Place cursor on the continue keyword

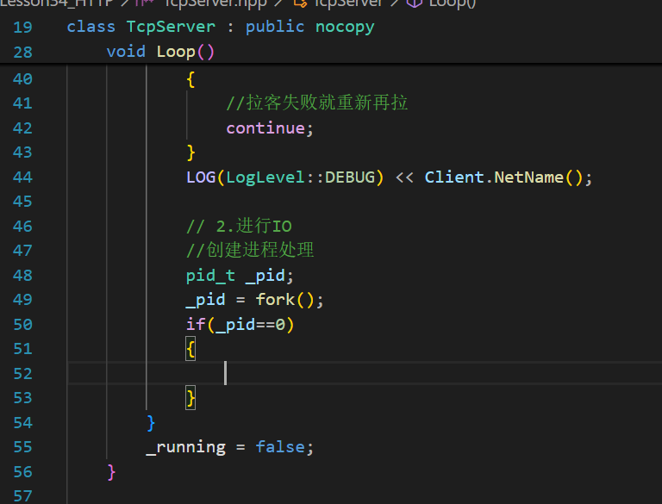tap(265, 128)
